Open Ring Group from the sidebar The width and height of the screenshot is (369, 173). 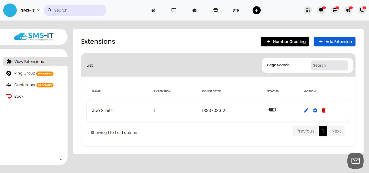(24, 73)
